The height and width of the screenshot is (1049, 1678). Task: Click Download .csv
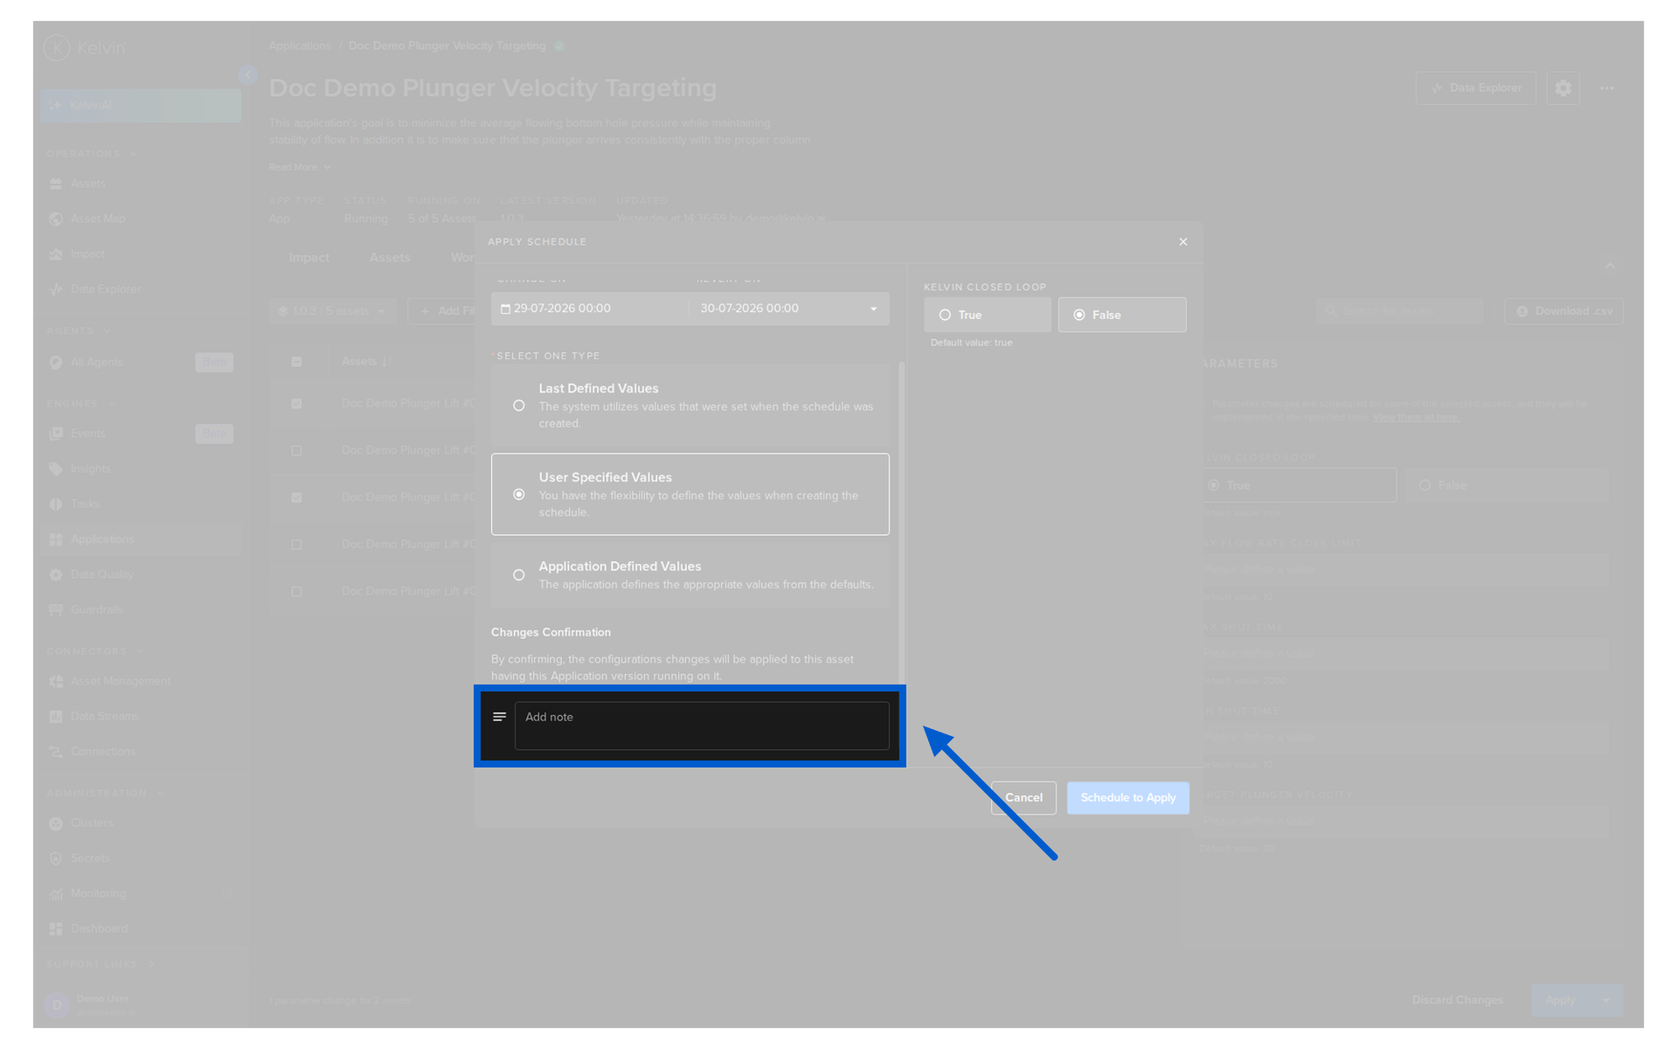1564,311
